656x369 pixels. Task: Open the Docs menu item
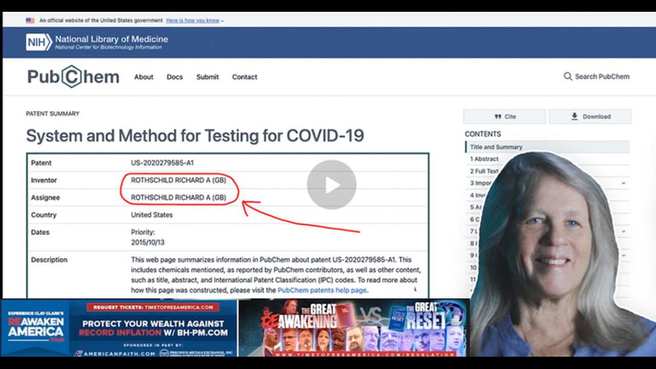[x=174, y=77]
